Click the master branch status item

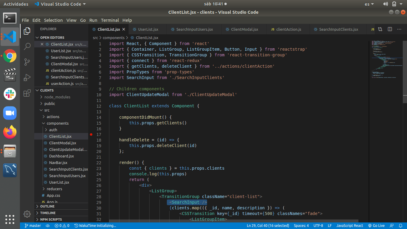[33, 226]
